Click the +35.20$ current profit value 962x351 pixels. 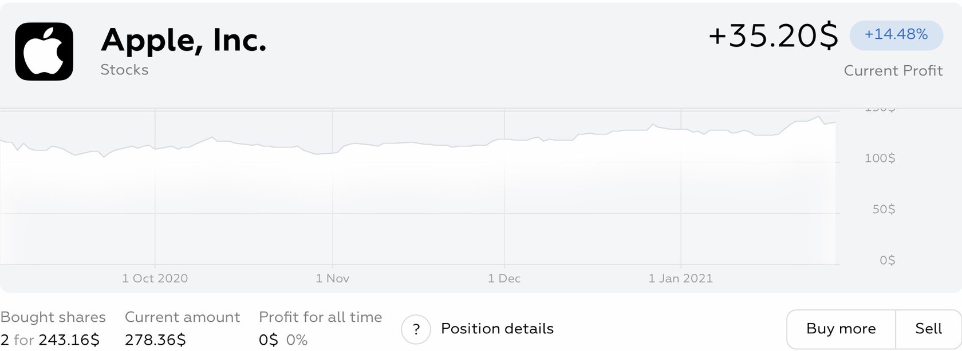click(x=773, y=36)
